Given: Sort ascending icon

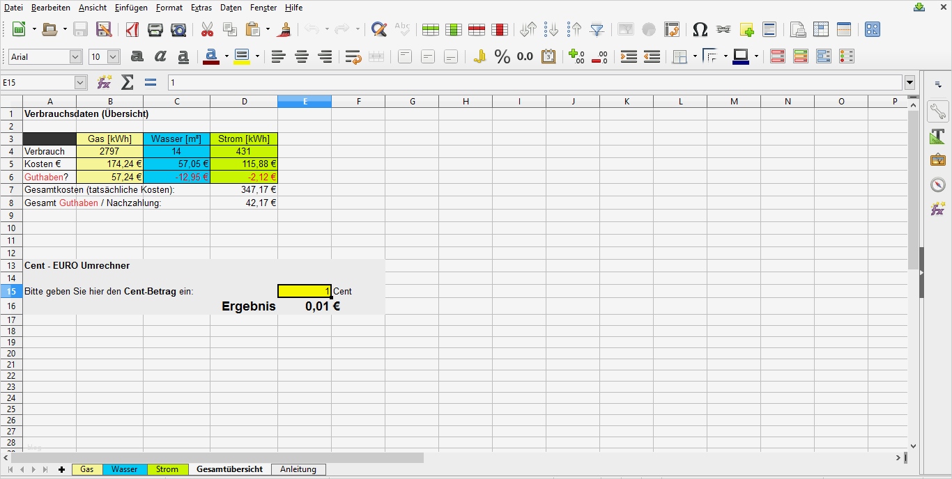Looking at the screenshot, I should [551, 29].
